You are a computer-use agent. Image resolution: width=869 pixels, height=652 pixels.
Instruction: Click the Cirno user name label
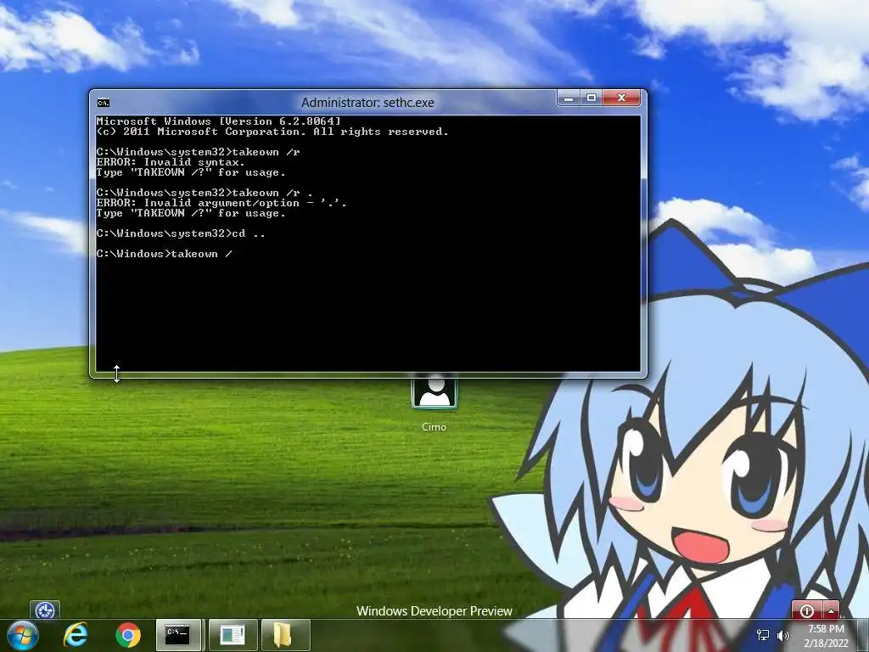tap(434, 427)
